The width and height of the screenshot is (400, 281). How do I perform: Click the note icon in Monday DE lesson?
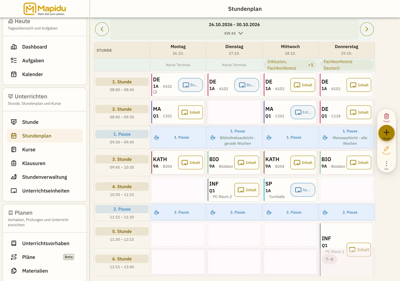click(155, 92)
